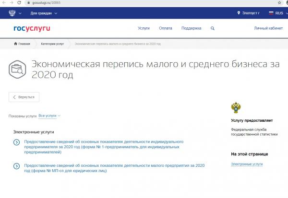Screen dimensions: 288x198
Task: Click 'Федеральная служба государственной статистики' text
Action: 254,132
